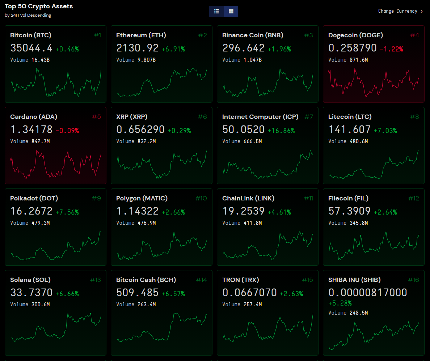Click Internet Computer price 50.0520
This screenshot has width=430, height=361.
point(243,129)
